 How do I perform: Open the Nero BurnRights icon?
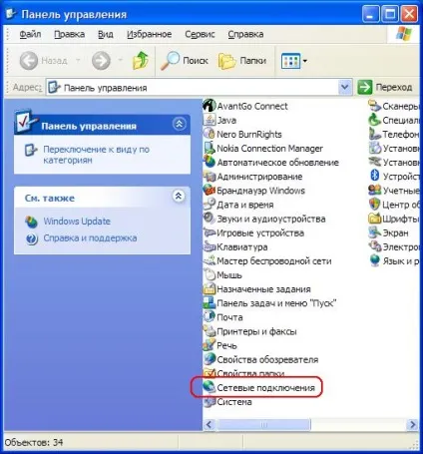point(210,134)
